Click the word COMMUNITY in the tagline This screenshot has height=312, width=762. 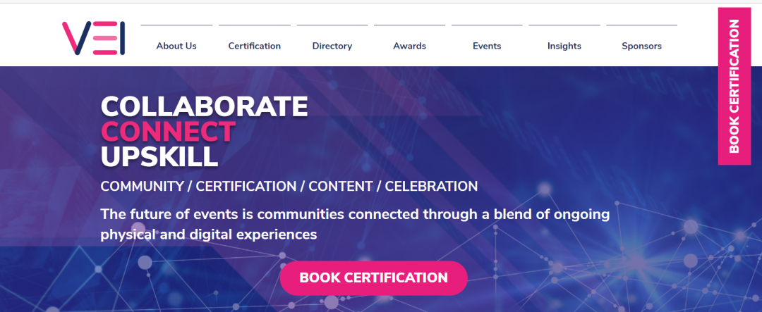(143, 187)
